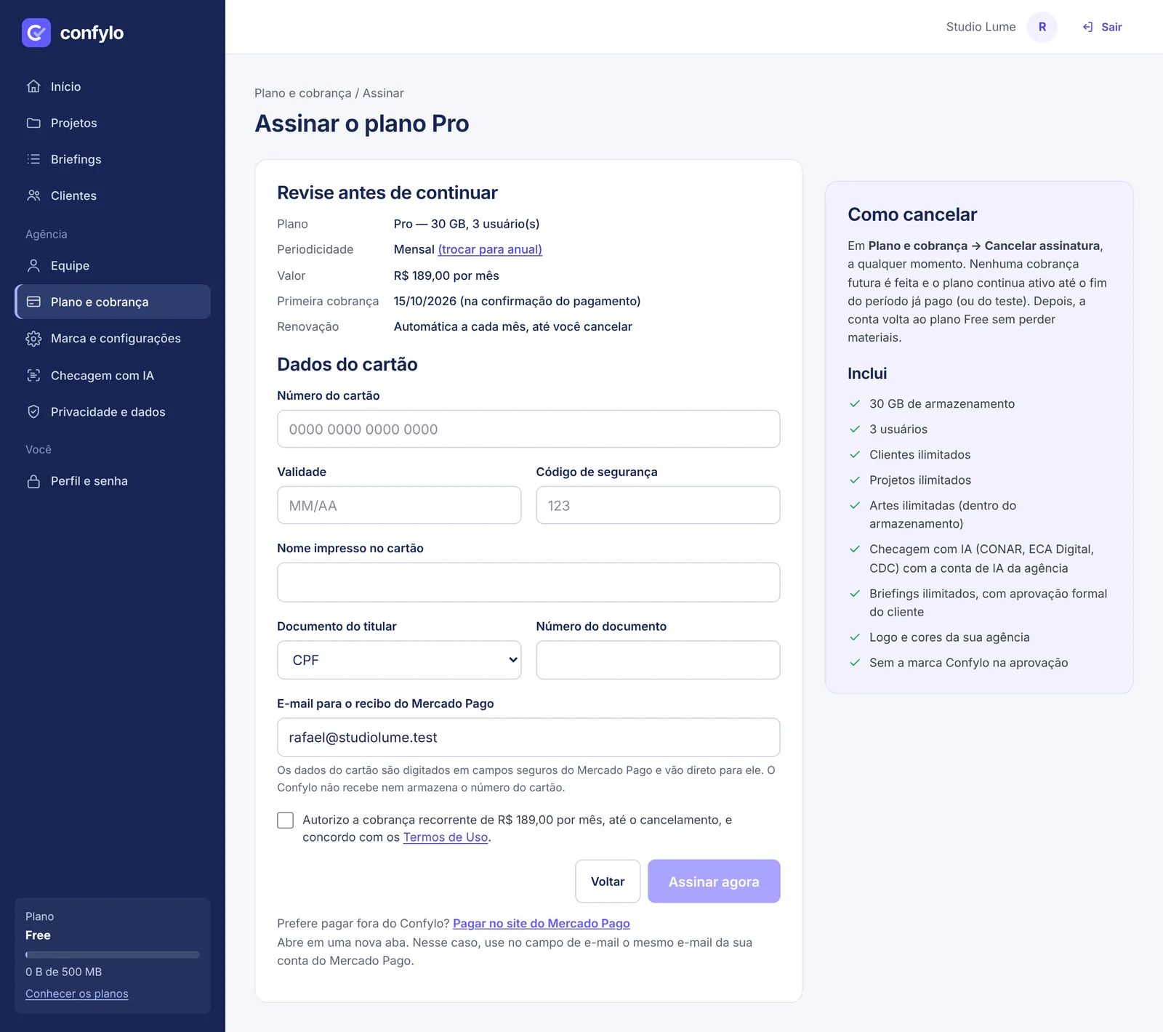Open the Início home icon

click(x=33, y=86)
